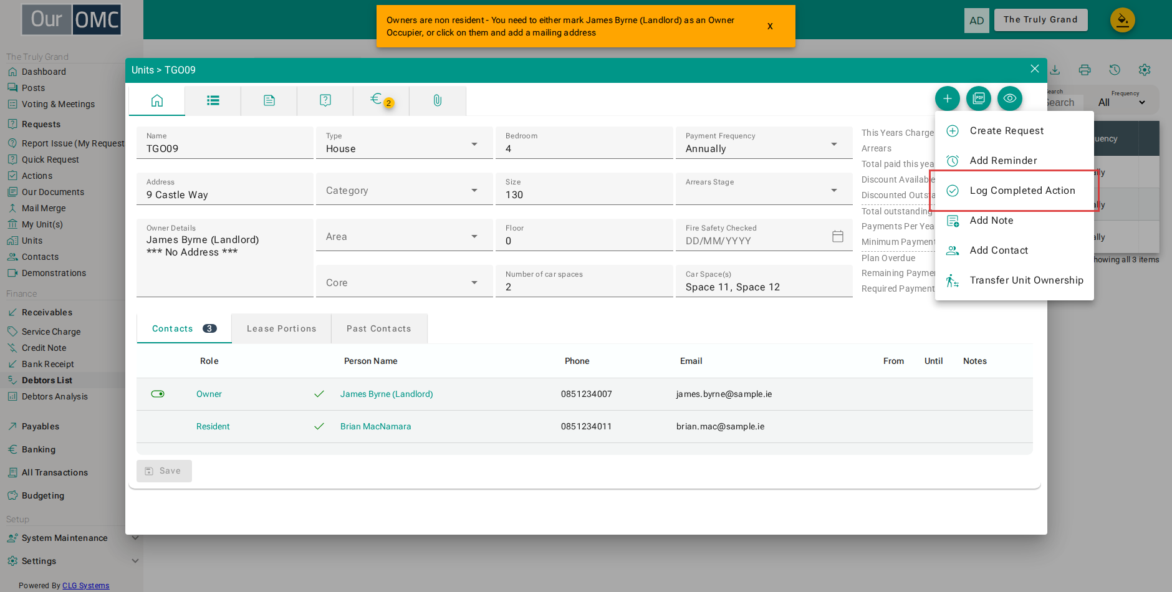Click the yellow paint bucket theme icon

[x=1122, y=20]
